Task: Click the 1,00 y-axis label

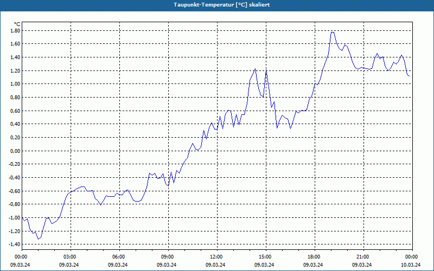Action: [16, 84]
